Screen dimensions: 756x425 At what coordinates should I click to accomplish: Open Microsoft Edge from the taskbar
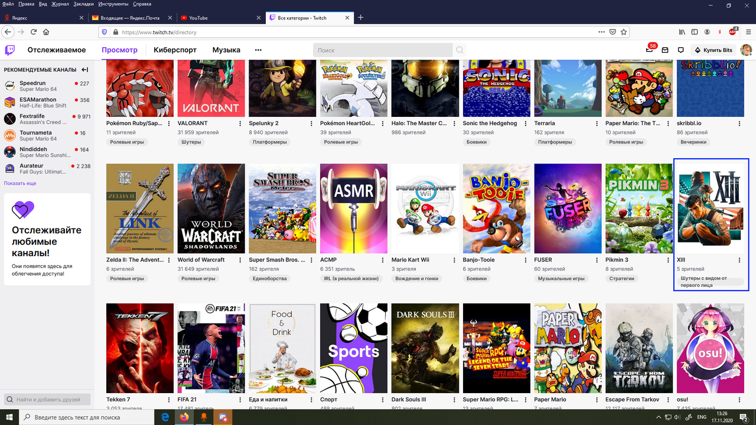coord(165,417)
